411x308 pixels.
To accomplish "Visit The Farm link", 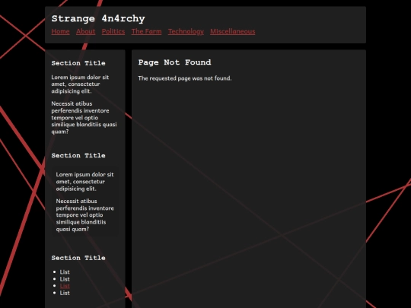I will tap(147, 31).
